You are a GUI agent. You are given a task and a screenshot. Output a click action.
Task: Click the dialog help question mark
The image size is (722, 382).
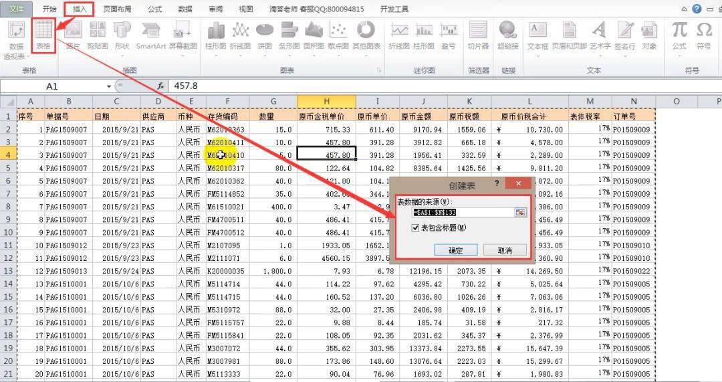[496, 183]
